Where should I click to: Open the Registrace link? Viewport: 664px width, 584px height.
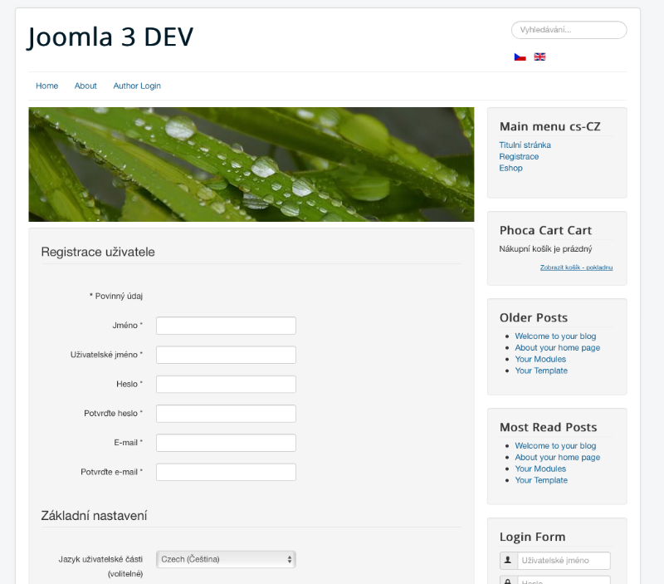pos(519,157)
